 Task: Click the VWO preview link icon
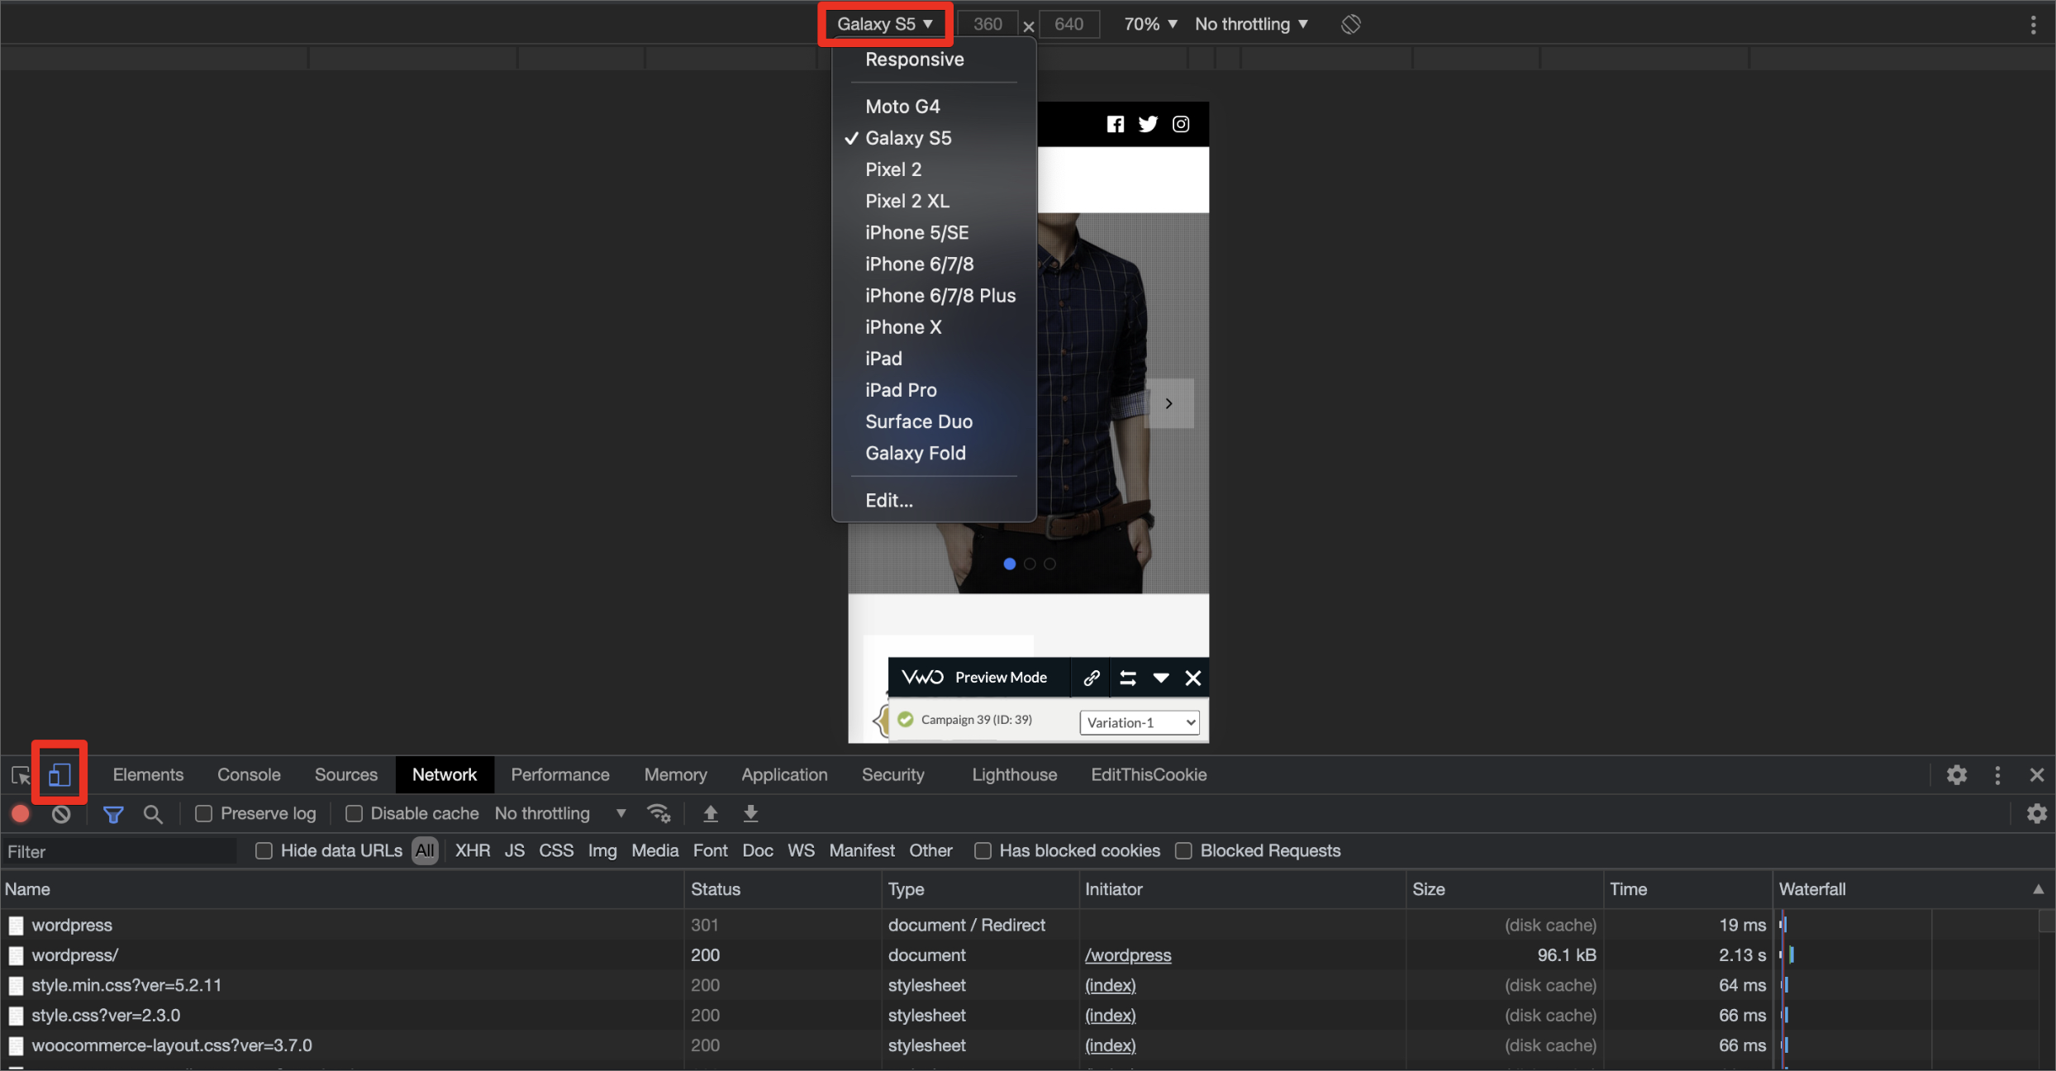tap(1091, 678)
